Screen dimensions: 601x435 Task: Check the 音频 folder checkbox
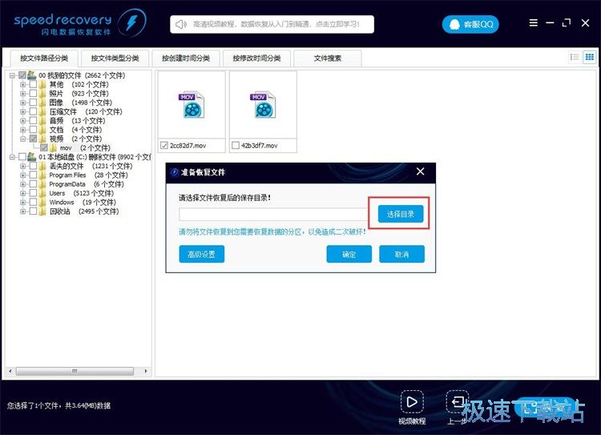(34, 121)
